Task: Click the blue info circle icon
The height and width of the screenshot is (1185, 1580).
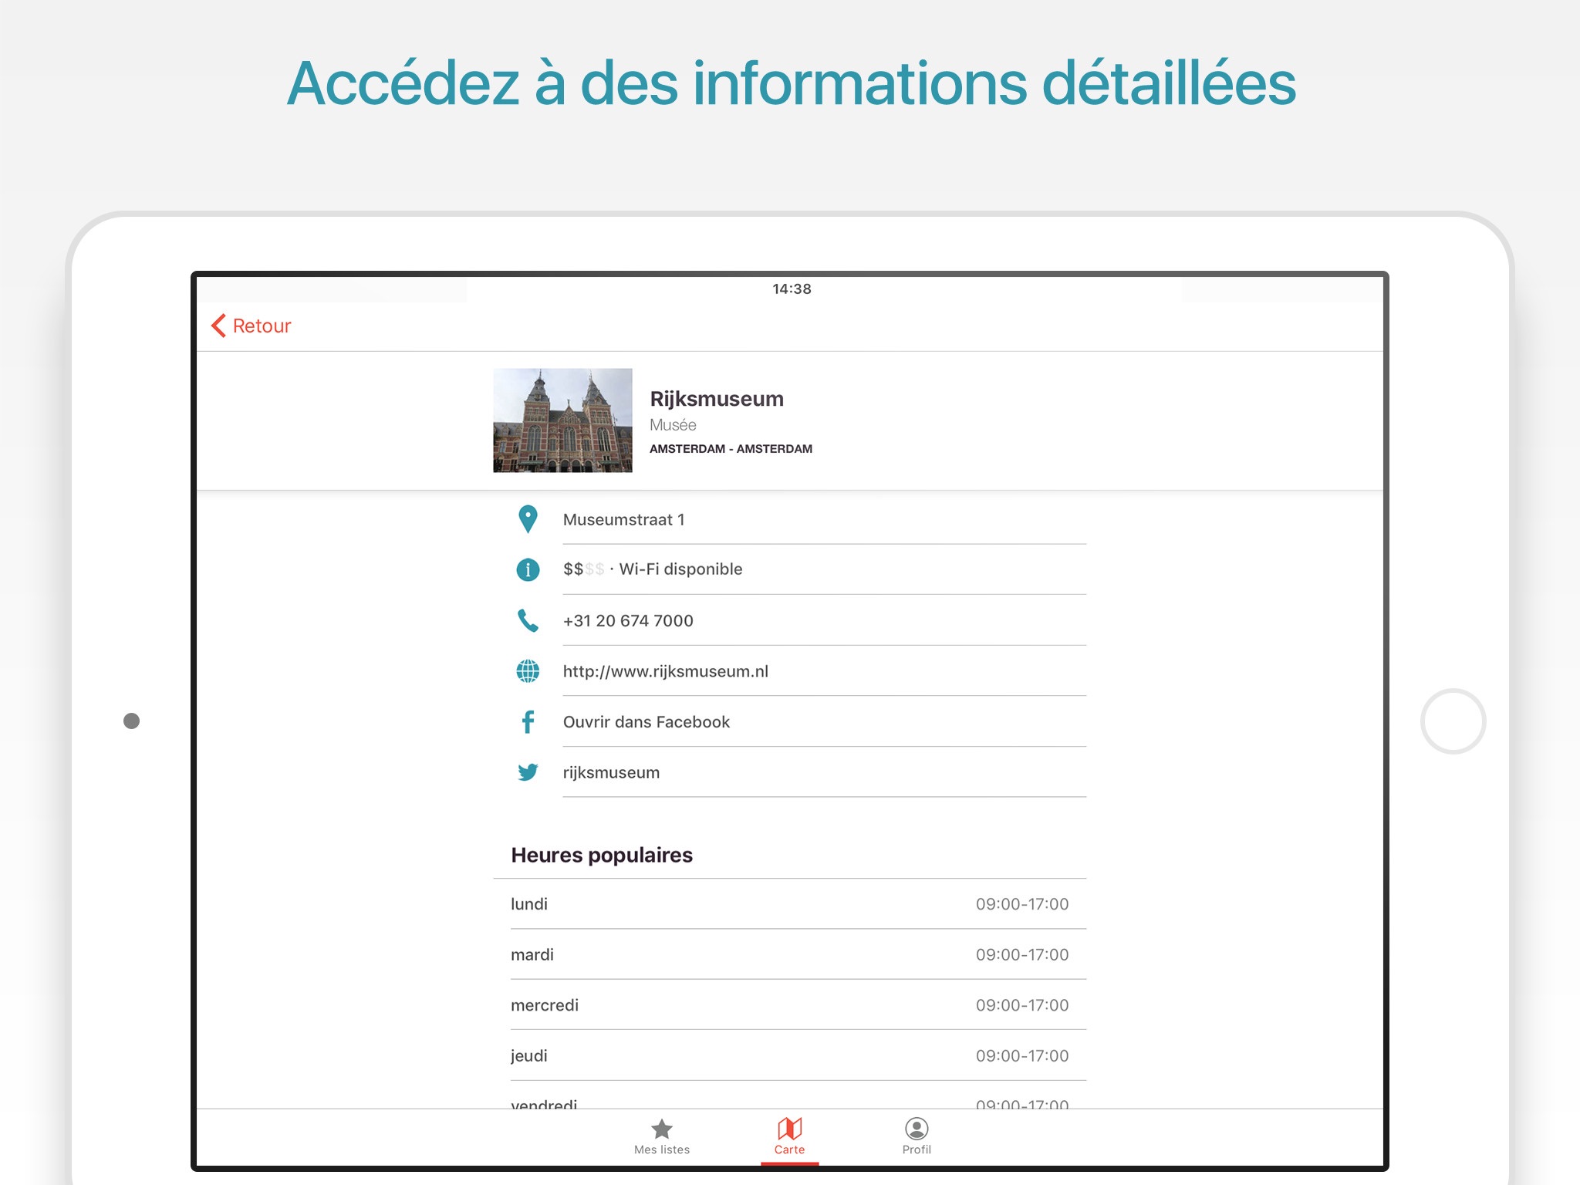Action: coord(528,569)
